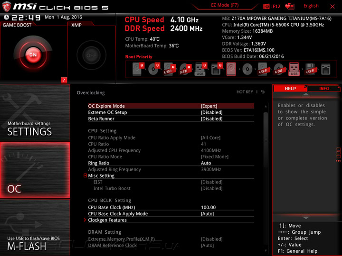Take a screenshot with the F12 camera icon
This screenshot has height=256, width=342.
pos(266,6)
